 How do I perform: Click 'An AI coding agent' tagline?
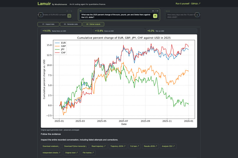[88, 4]
